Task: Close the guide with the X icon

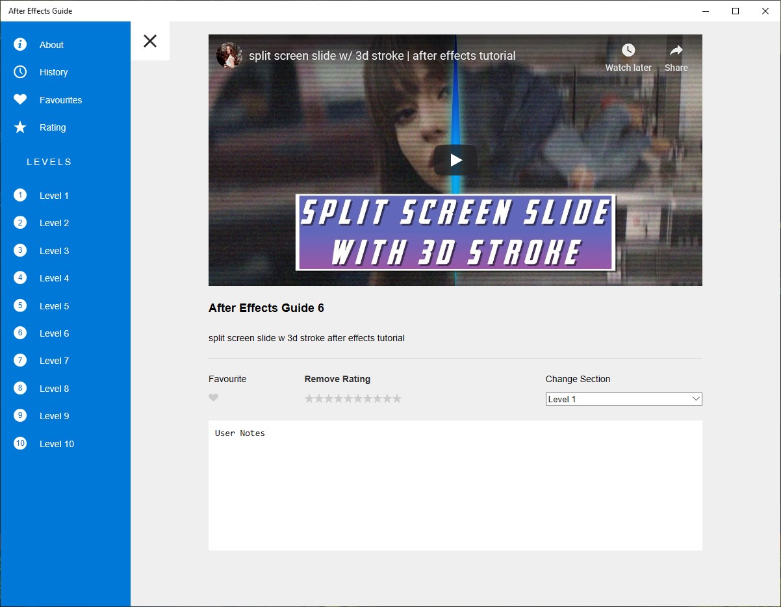Action: pyautogui.click(x=150, y=41)
